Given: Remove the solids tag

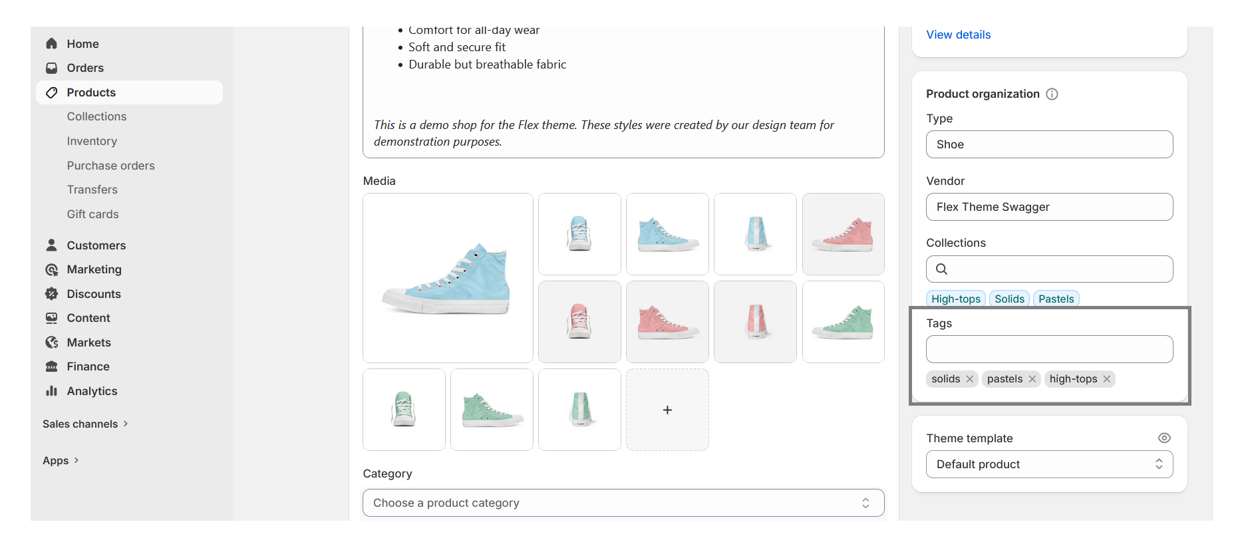Looking at the screenshot, I should 970,379.
